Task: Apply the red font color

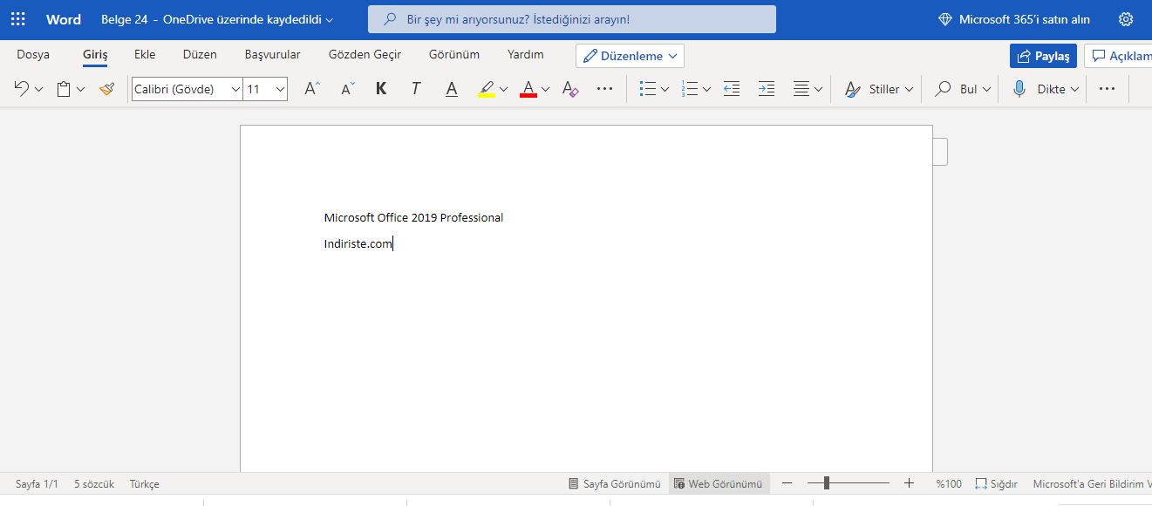Action: click(528, 89)
